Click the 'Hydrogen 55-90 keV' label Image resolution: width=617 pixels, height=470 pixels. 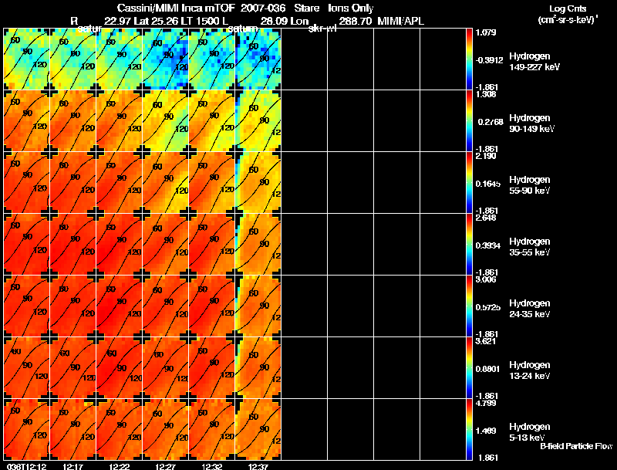530,185
